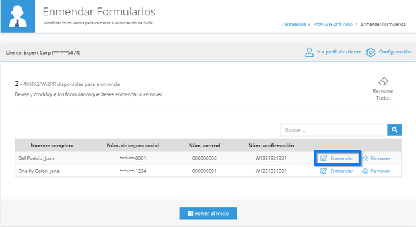Click Enmendar Formularios breadcrumb text
416x227 pixels.
point(383,24)
